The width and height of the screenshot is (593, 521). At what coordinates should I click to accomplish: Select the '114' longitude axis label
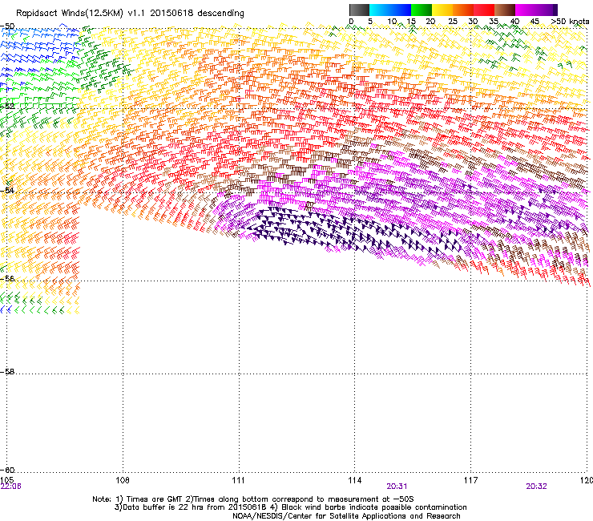point(354,480)
